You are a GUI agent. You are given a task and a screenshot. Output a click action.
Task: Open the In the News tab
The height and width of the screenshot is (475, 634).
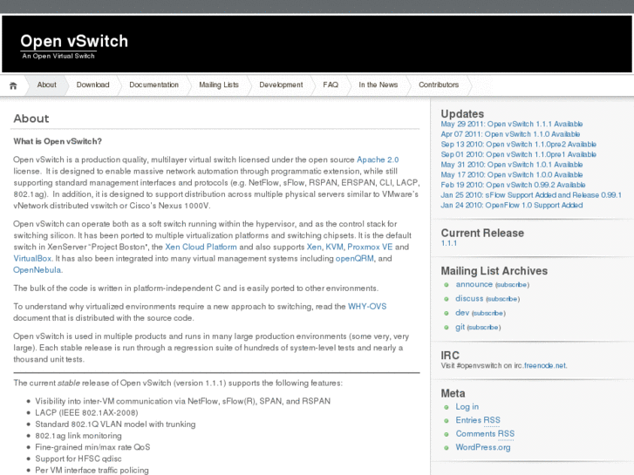tap(378, 85)
